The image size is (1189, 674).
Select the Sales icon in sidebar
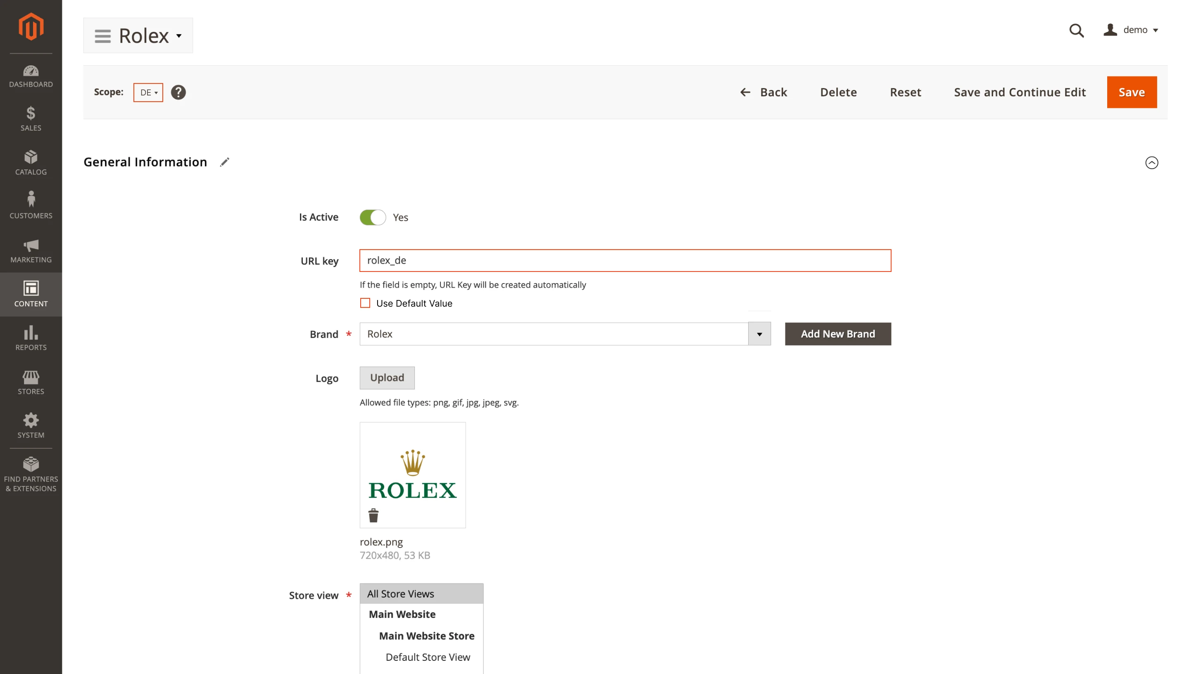tap(31, 119)
